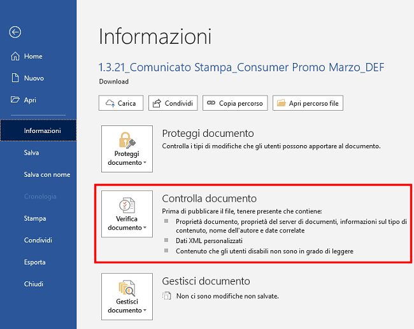Click the 'Proprietà documento, proprietà del server' bullet line

[291, 226]
